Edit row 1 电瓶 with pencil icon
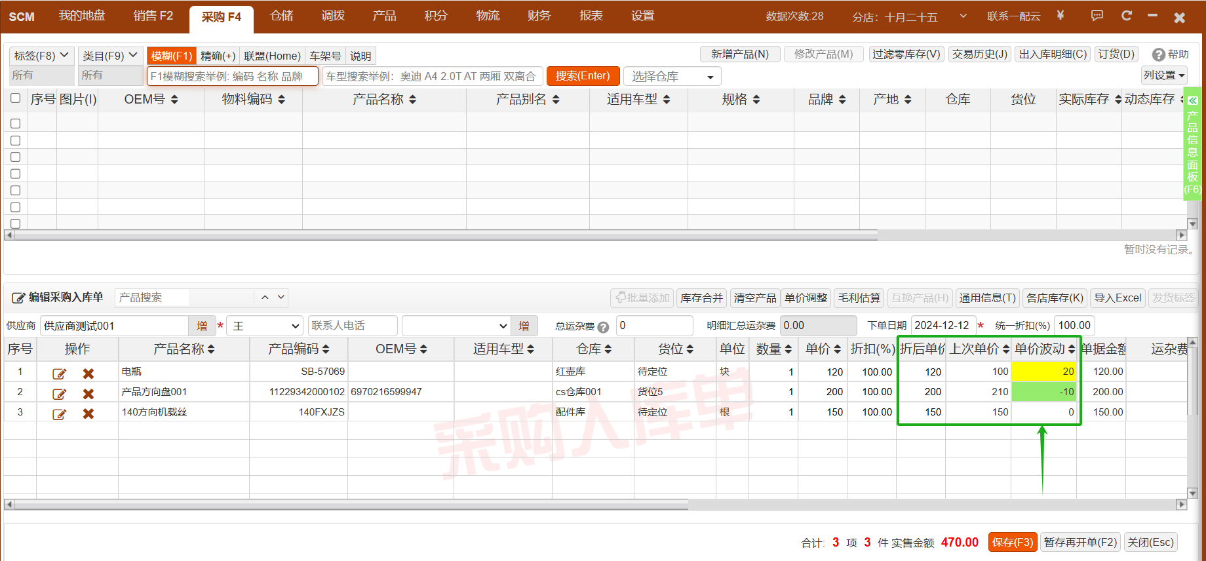The image size is (1206, 561). 59,373
